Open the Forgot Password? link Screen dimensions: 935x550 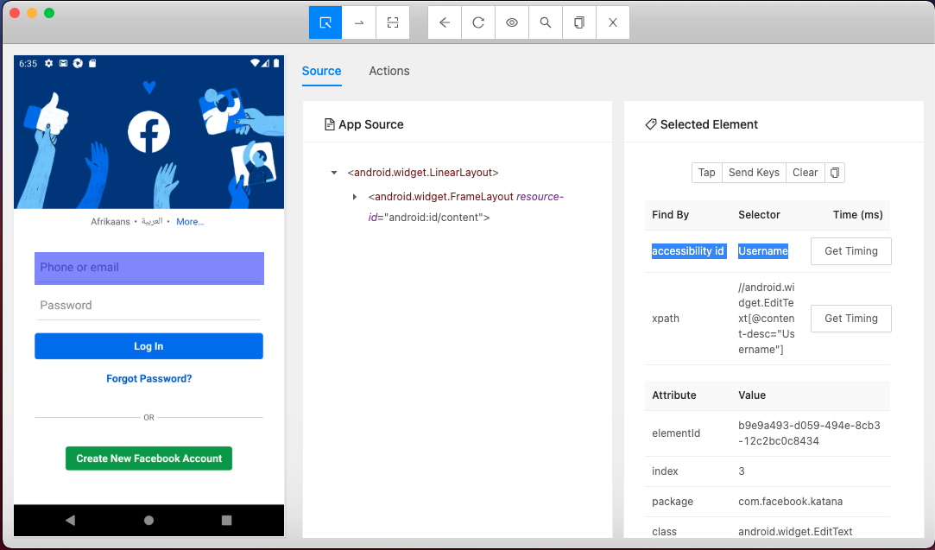(x=149, y=378)
